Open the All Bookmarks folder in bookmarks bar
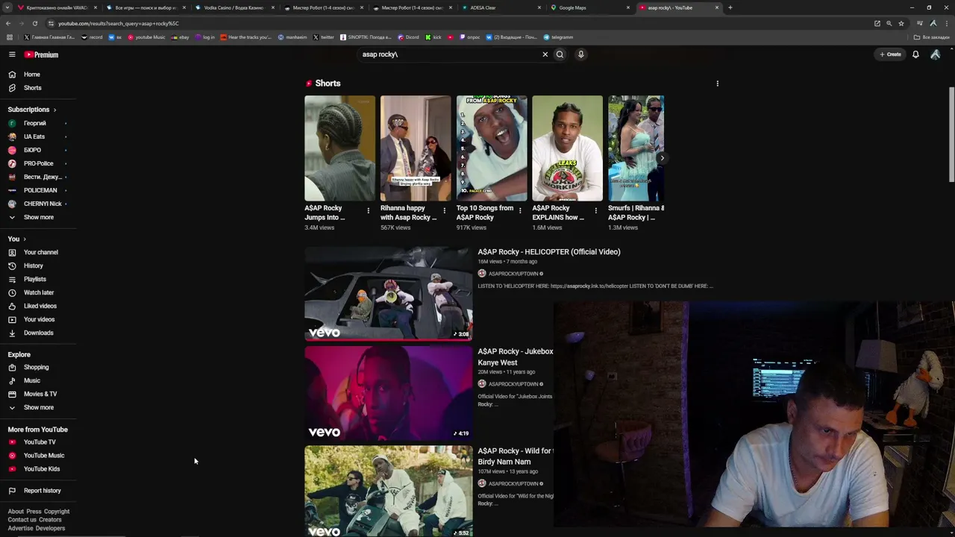 pyautogui.click(x=932, y=37)
